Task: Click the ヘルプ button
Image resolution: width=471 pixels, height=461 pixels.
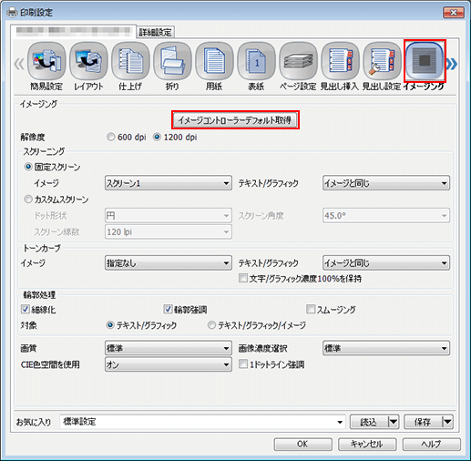Action: 431,444
